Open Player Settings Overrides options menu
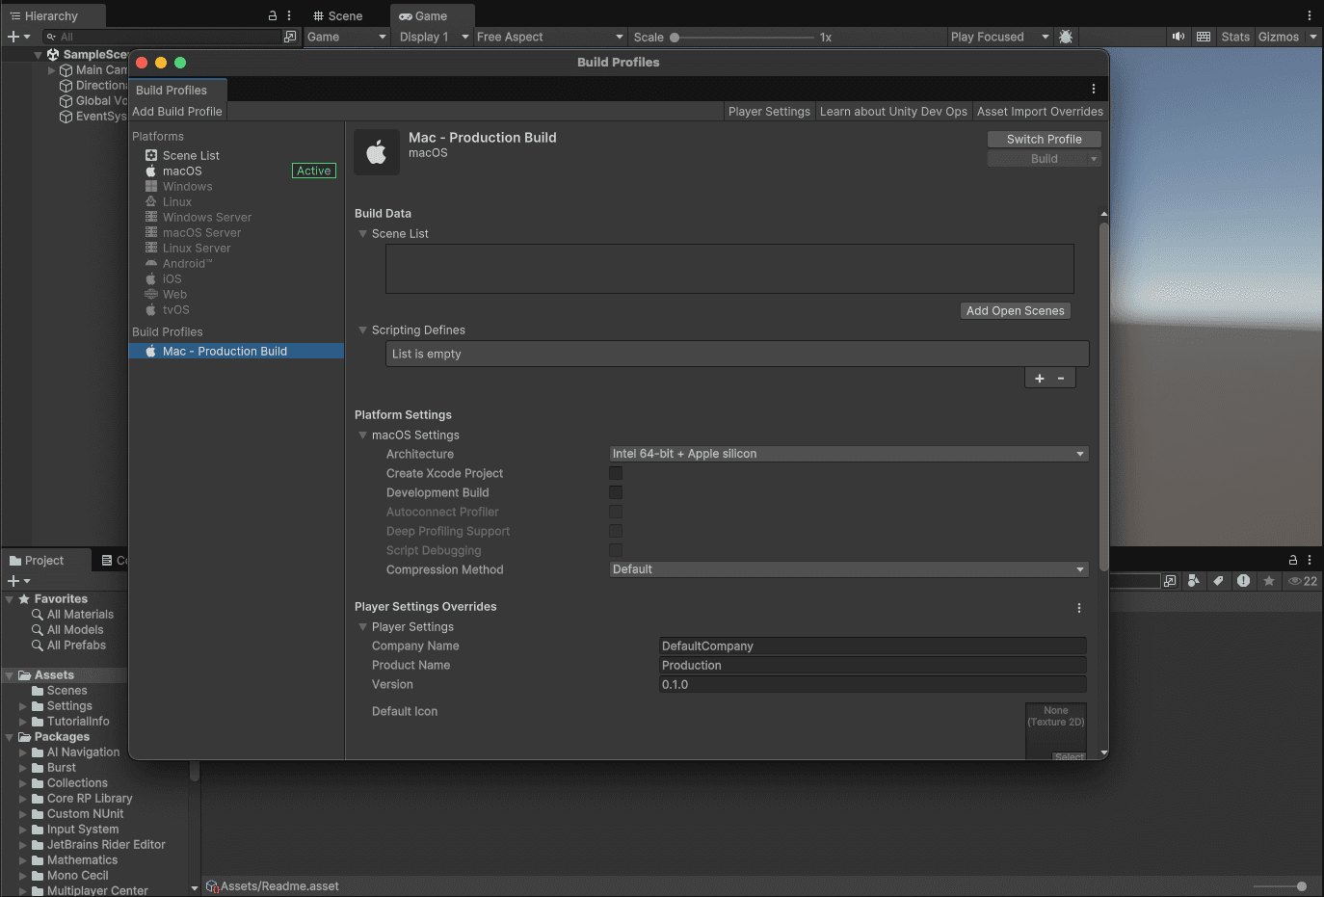 click(1078, 608)
